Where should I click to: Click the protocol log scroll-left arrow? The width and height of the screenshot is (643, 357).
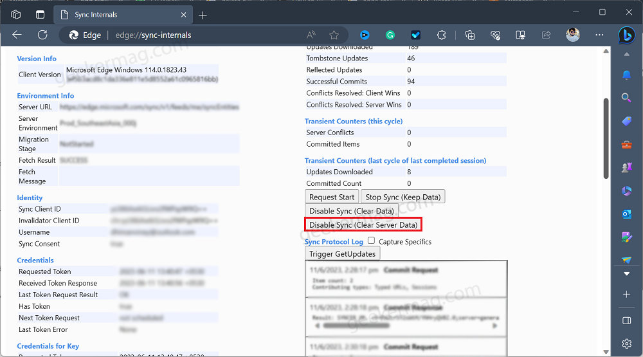pos(317,325)
